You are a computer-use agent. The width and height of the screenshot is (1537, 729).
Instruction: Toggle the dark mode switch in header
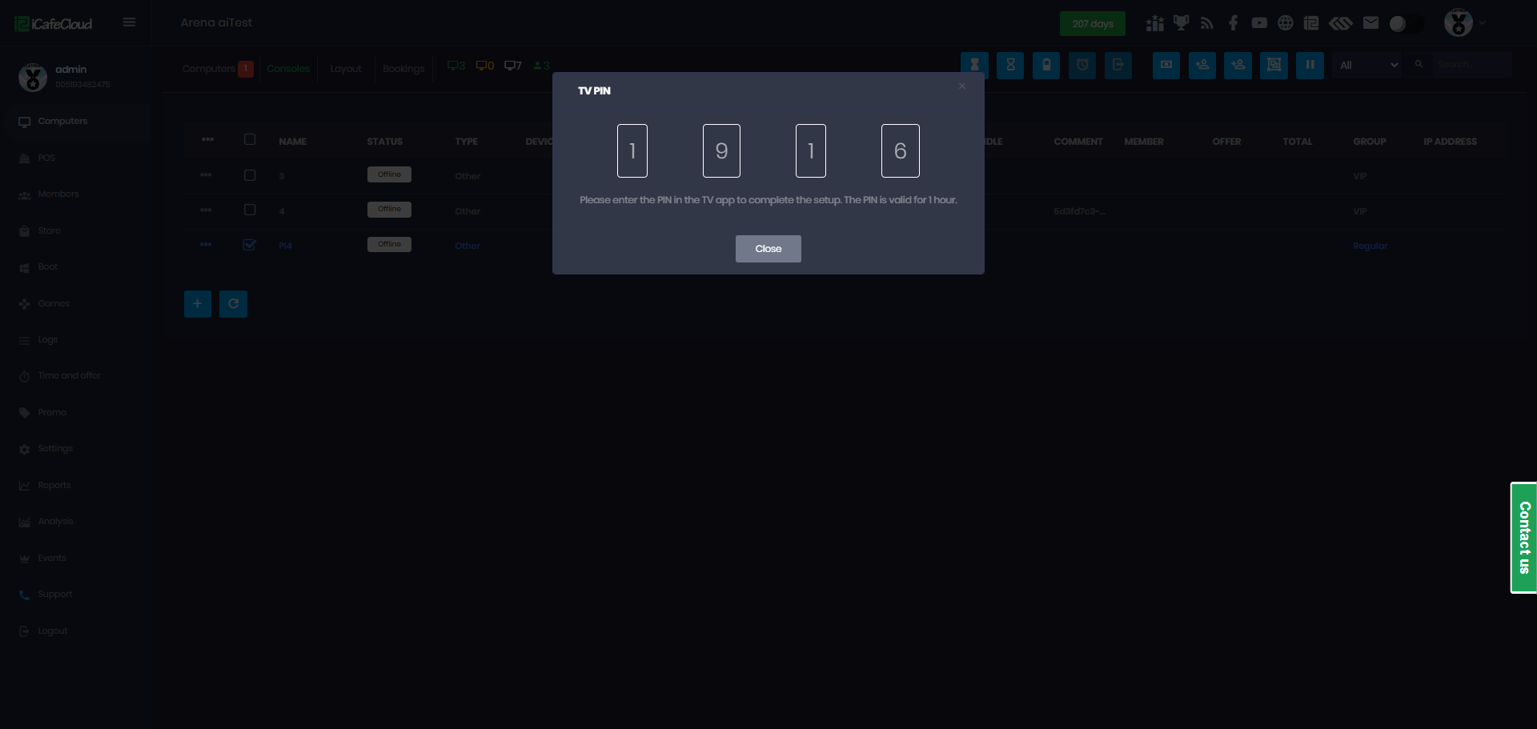1407,24
